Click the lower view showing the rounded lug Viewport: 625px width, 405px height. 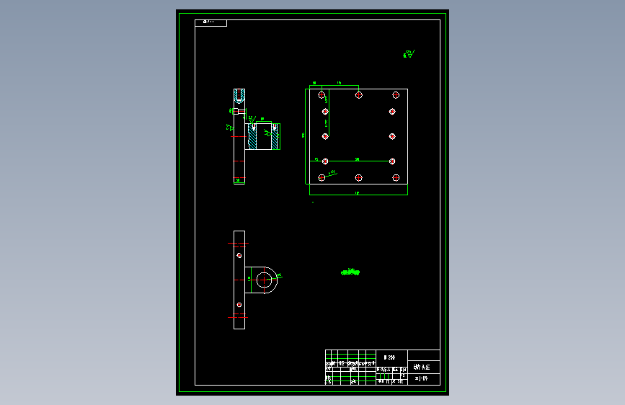click(x=254, y=280)
